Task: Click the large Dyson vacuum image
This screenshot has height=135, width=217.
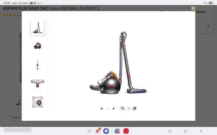Action: click(118, 63)
